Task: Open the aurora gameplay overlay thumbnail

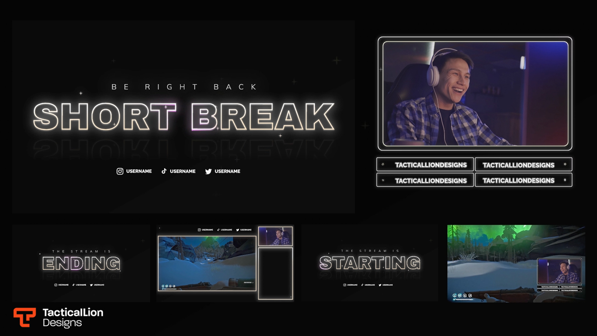Action: (x=516, y=263)
